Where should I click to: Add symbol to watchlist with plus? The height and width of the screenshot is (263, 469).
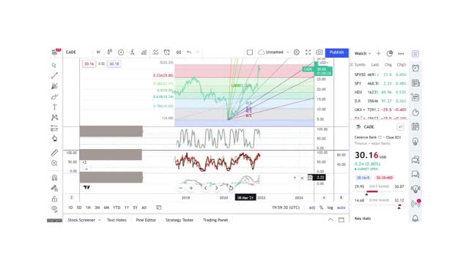tap(378, 53)
